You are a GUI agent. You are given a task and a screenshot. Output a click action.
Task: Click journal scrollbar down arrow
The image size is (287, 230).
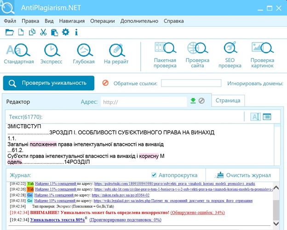(x=276, y=224)
